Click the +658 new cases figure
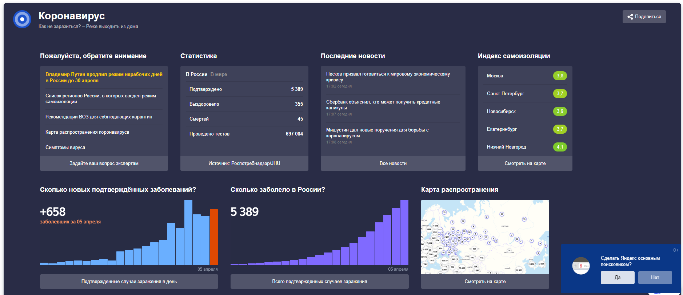Image resolution: width=683 pixels, height=295 pixels. (53, 212)
